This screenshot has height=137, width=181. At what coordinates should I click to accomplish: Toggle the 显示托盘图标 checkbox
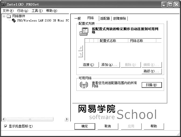pos(5,126)
